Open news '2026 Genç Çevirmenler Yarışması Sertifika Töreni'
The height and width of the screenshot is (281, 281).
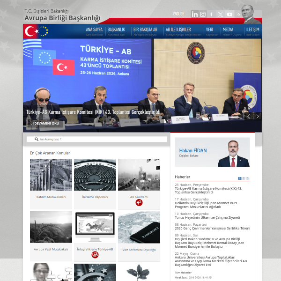(x=213, y=229)
